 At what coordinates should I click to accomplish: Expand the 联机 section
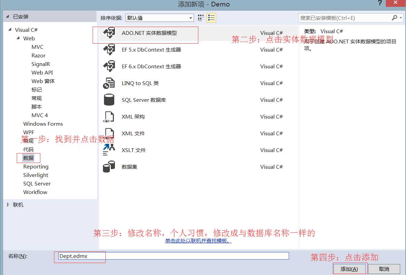[x=8, y=205]
